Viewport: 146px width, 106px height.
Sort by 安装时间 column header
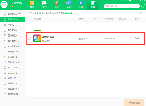click(109, 19)
